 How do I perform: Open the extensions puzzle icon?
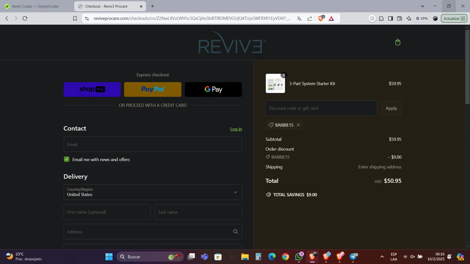(381, 18)
